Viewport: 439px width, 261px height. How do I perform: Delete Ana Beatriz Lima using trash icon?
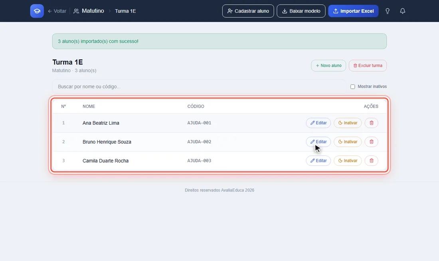[x=372, y=123]
